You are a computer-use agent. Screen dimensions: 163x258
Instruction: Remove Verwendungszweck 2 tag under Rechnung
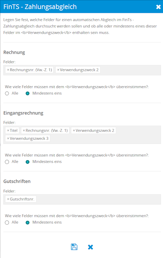(x=58, y=70)
